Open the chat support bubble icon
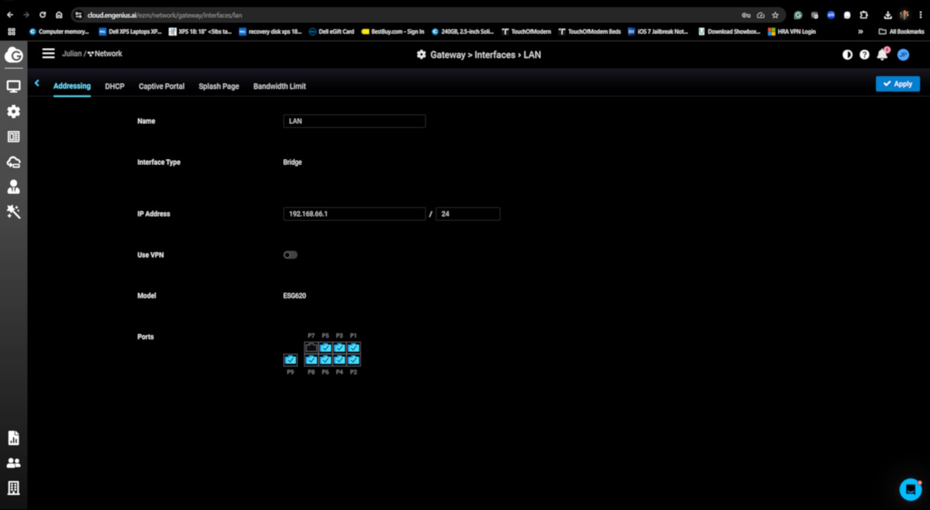Screen dimensions: 930x510 [910, 490]
